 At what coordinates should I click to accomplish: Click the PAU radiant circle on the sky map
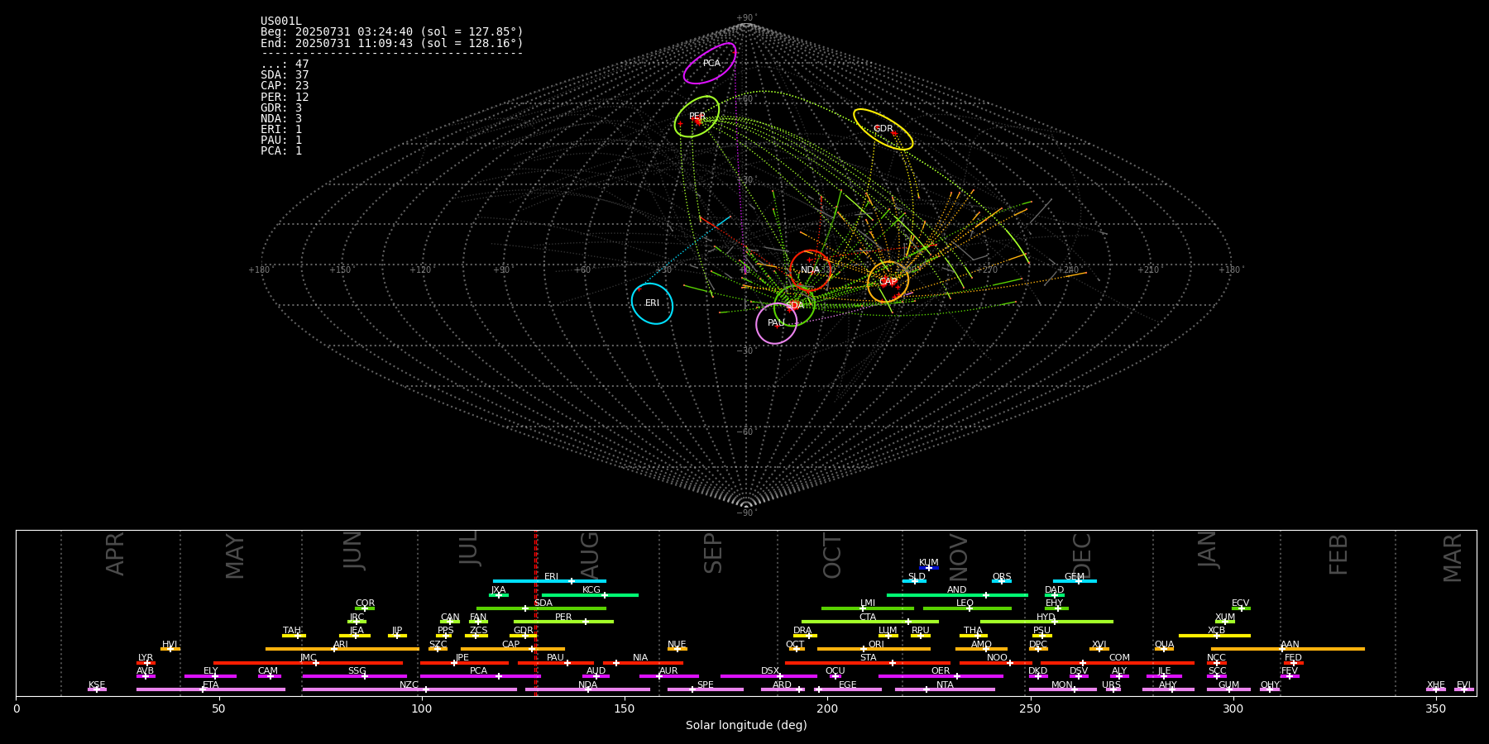[x=776, y=323]
